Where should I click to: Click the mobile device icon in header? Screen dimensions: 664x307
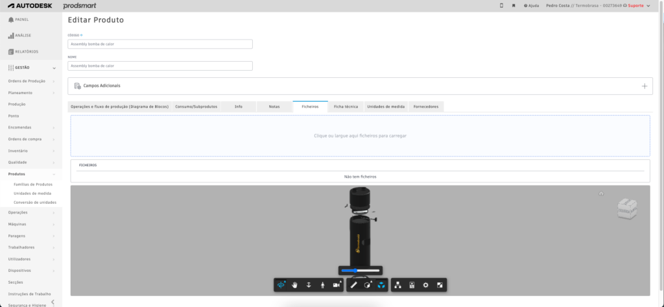click(502, 6)
